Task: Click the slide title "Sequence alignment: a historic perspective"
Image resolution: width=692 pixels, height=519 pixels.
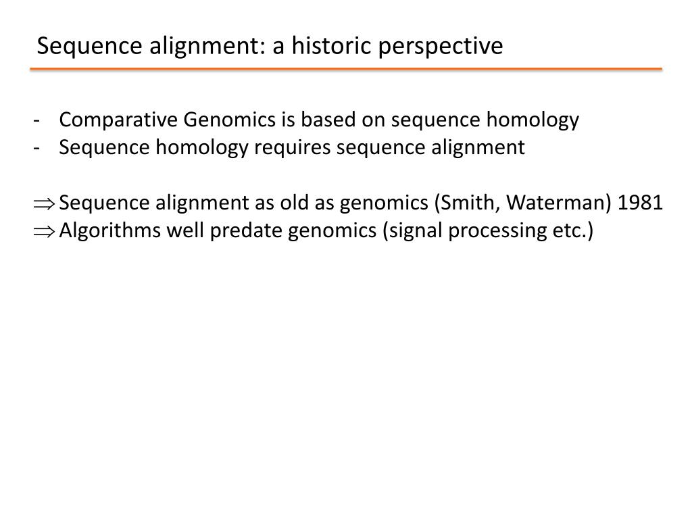Action: (270, 47)
